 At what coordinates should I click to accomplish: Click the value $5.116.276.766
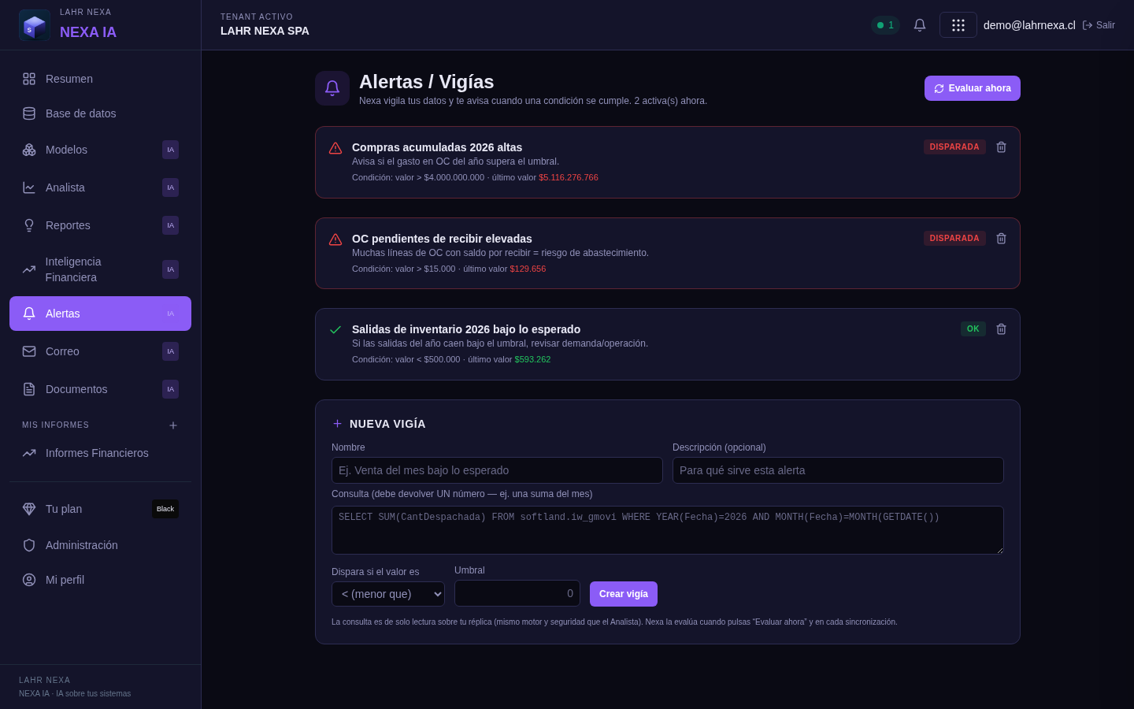point(569,178)
